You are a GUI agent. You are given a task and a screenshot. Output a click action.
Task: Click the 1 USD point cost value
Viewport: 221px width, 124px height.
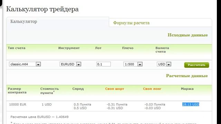47,104
